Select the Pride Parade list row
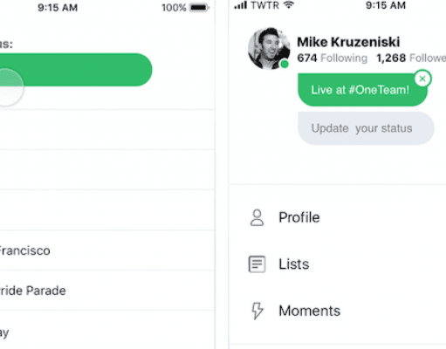This screenshot has height=349, width=446. tap(107, 291)
